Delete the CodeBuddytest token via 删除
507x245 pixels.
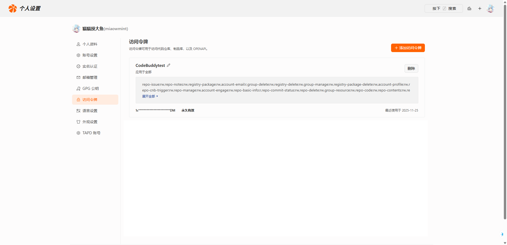(411, 68)
